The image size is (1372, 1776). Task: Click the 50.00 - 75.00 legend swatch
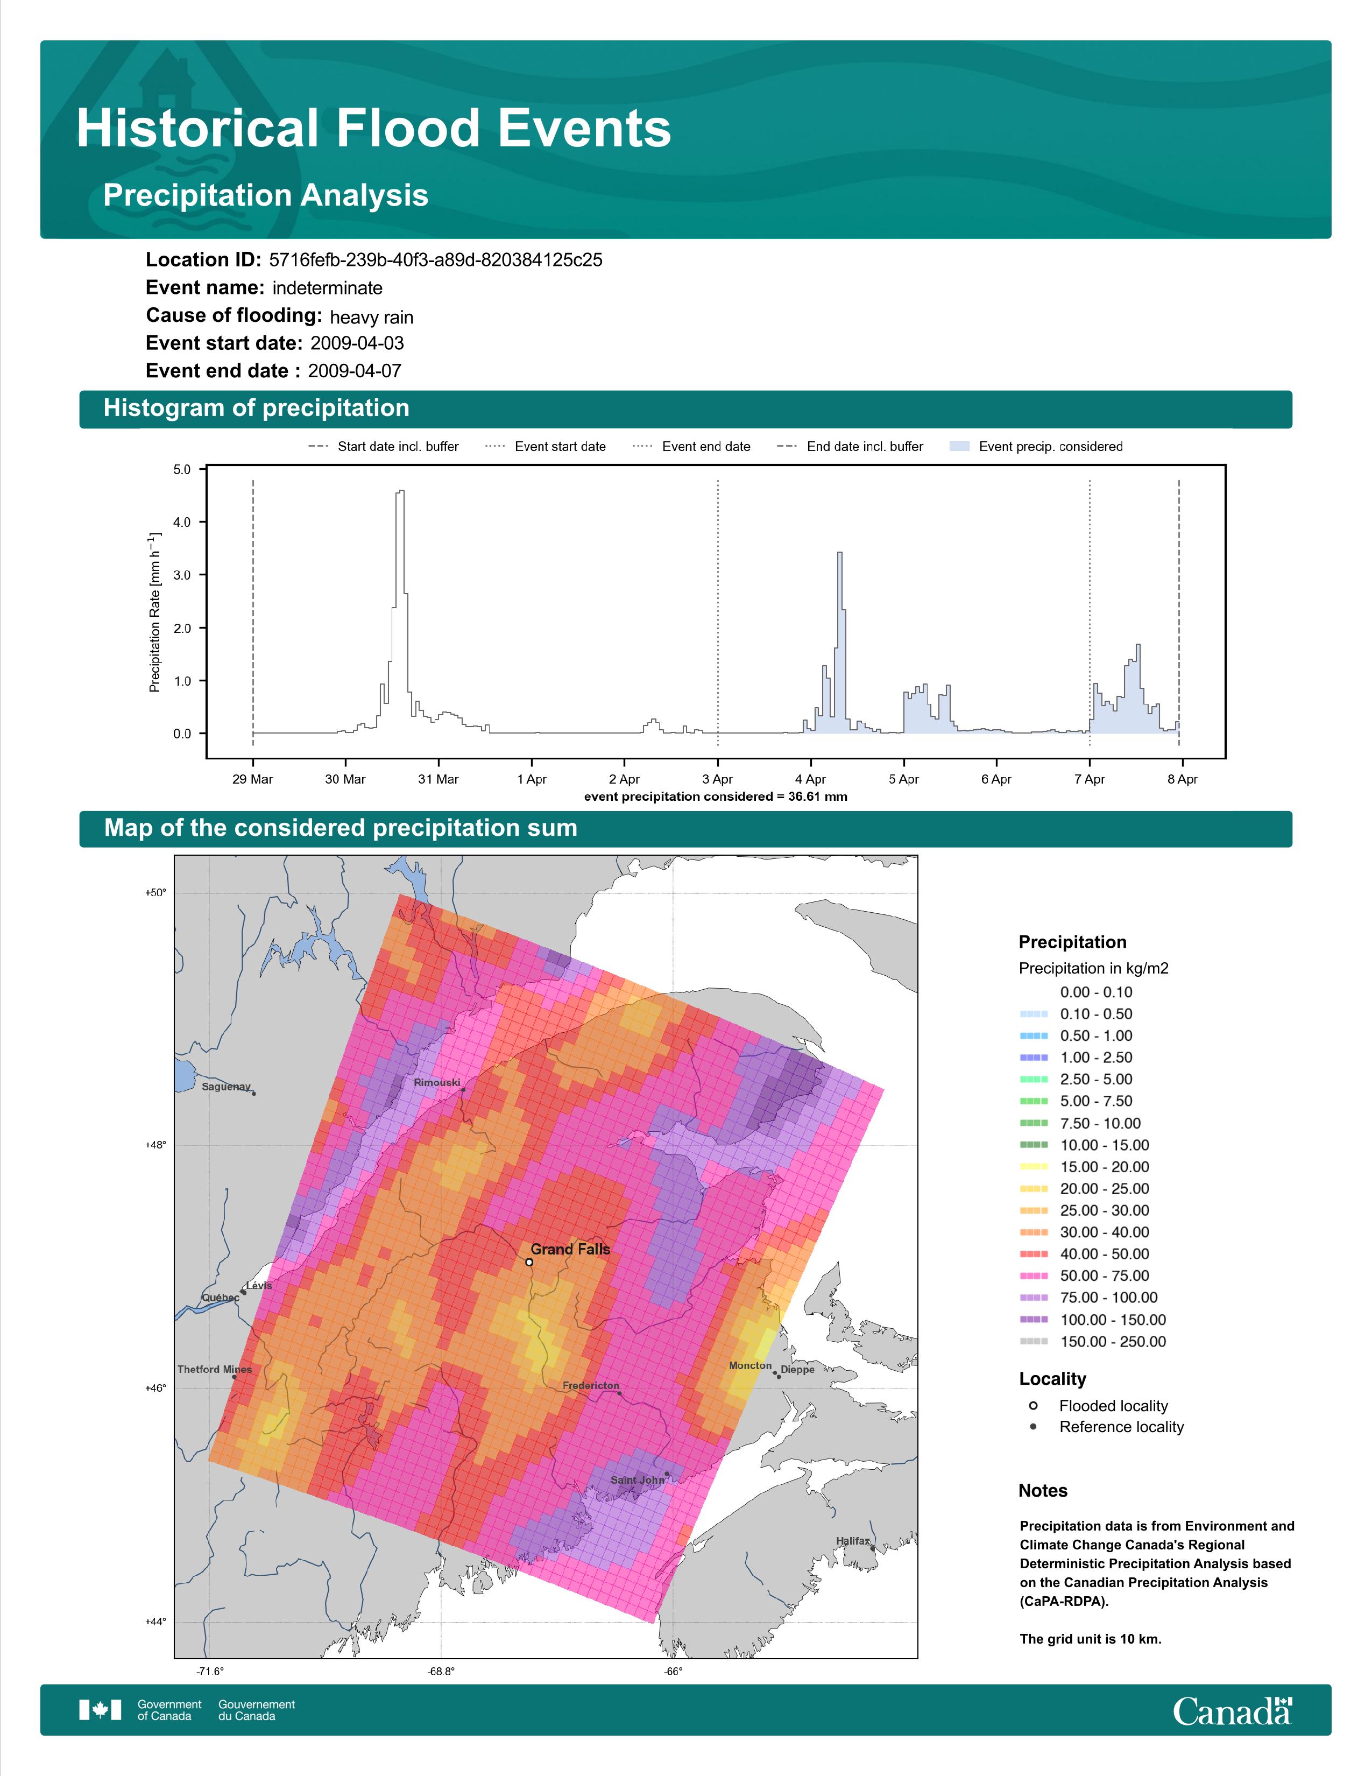pos(1034,1276)
